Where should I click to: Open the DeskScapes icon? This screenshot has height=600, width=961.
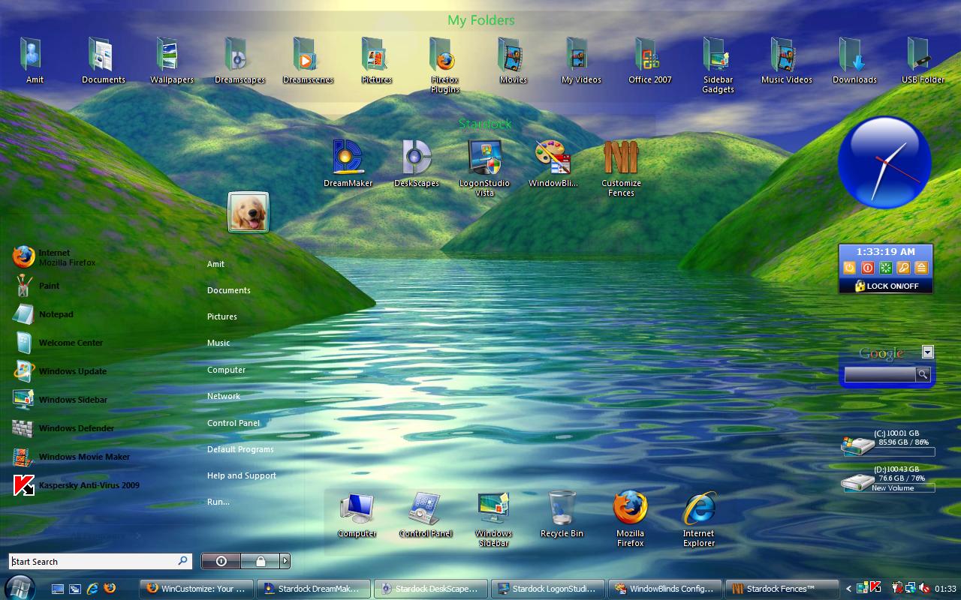click(417, 163)
